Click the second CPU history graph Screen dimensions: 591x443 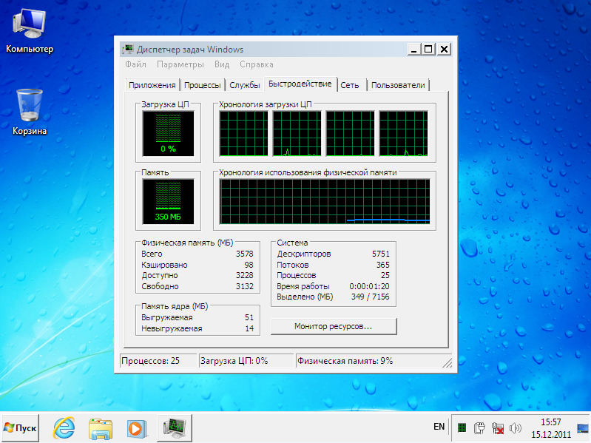297,133
